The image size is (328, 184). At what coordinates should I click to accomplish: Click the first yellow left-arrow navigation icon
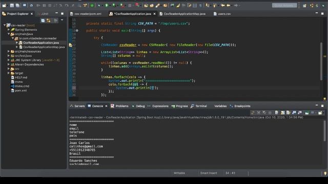[x=223, y=6]
